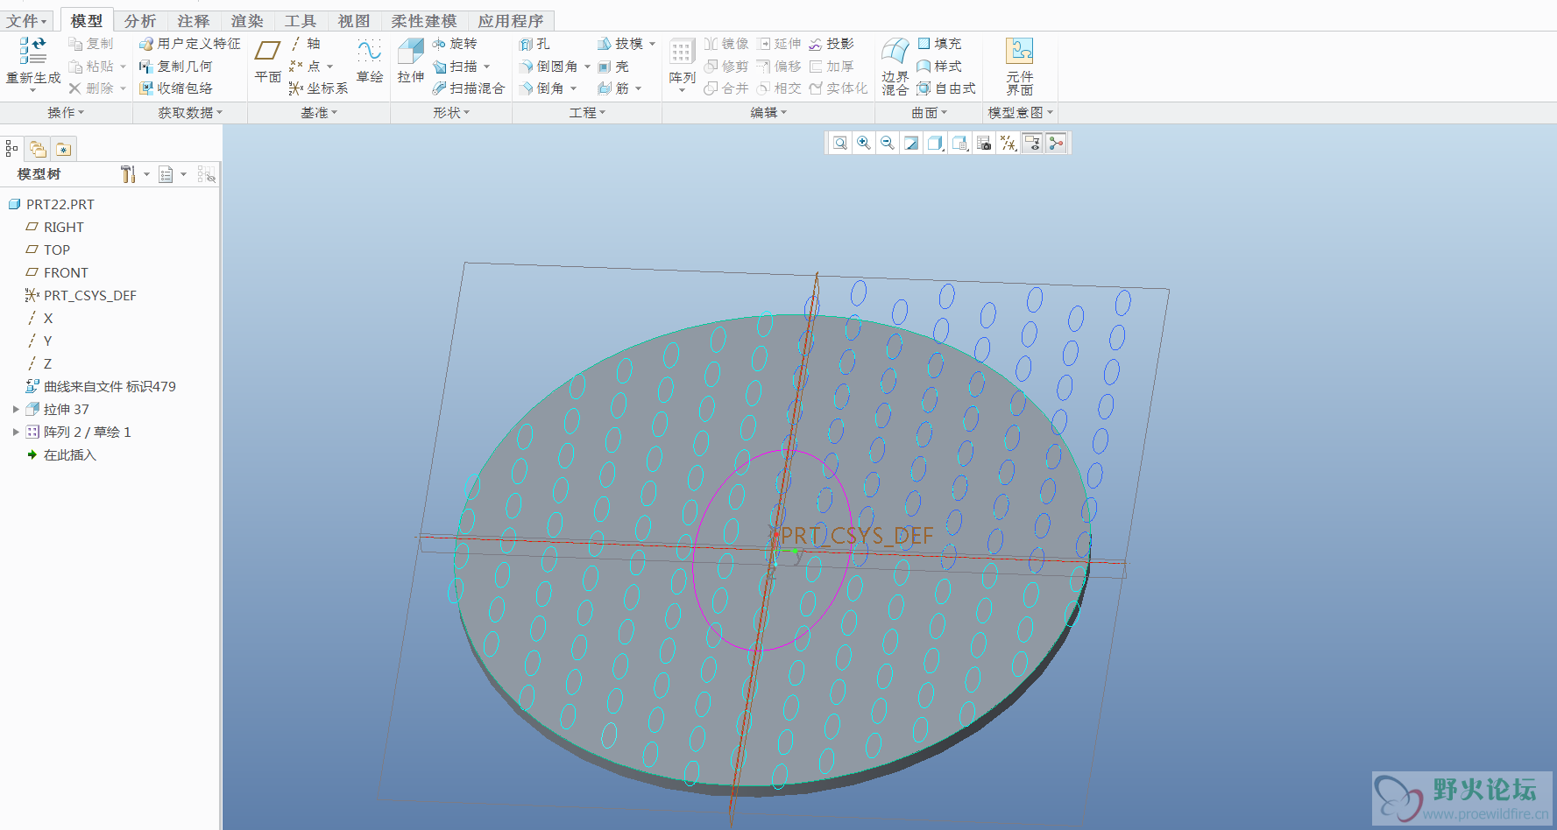The height and width of the screenshot is (830, 1557).
Task: Click the Pattern (阵列) icon
Action: [682, 51]
